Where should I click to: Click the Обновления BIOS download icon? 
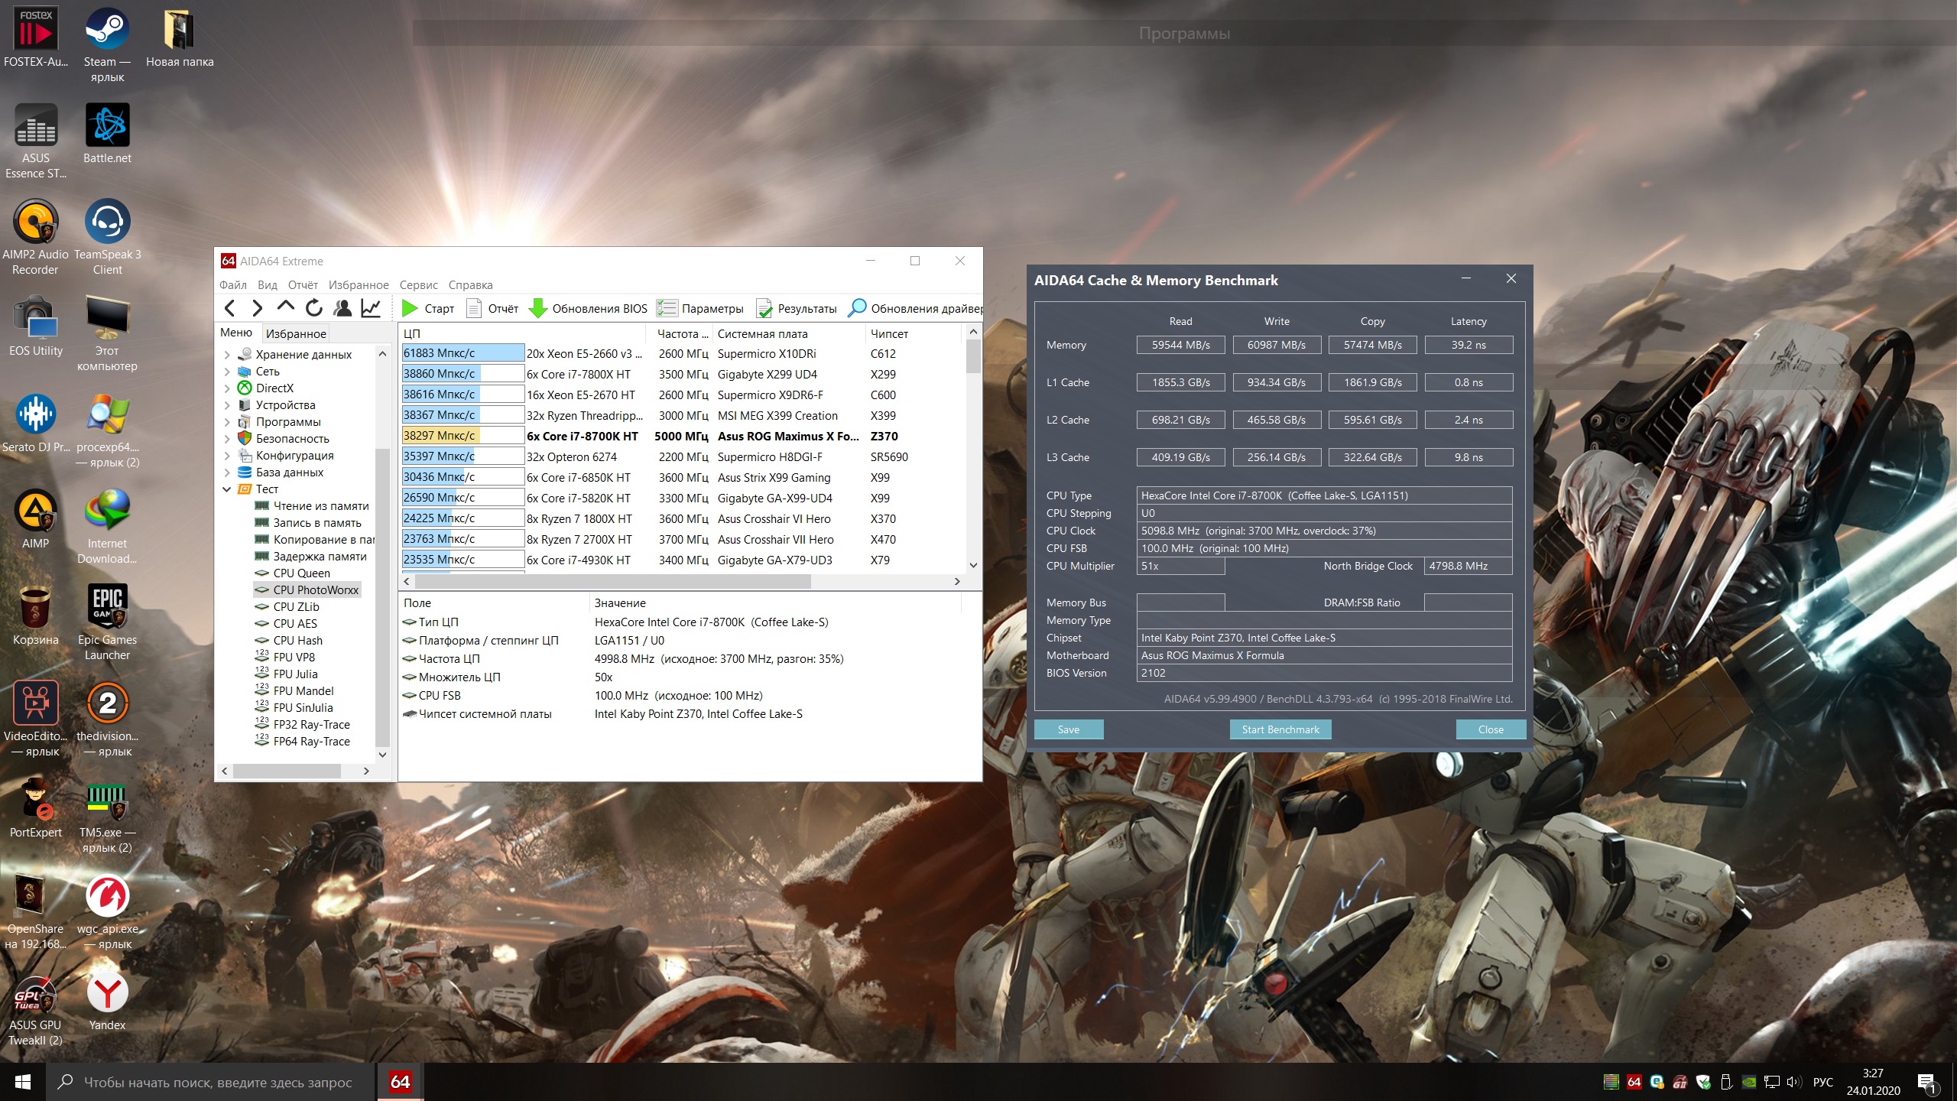538,308
